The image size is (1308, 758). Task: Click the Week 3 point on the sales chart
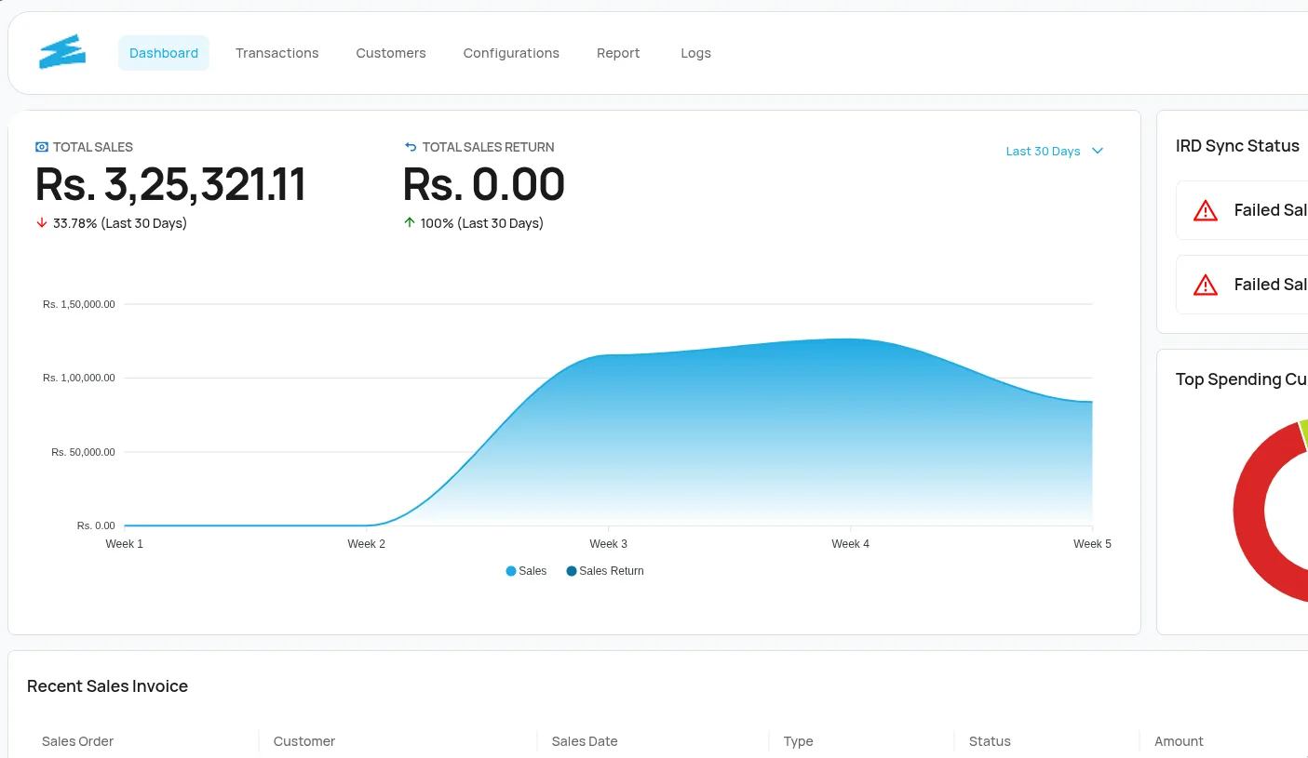click(609, 354)
